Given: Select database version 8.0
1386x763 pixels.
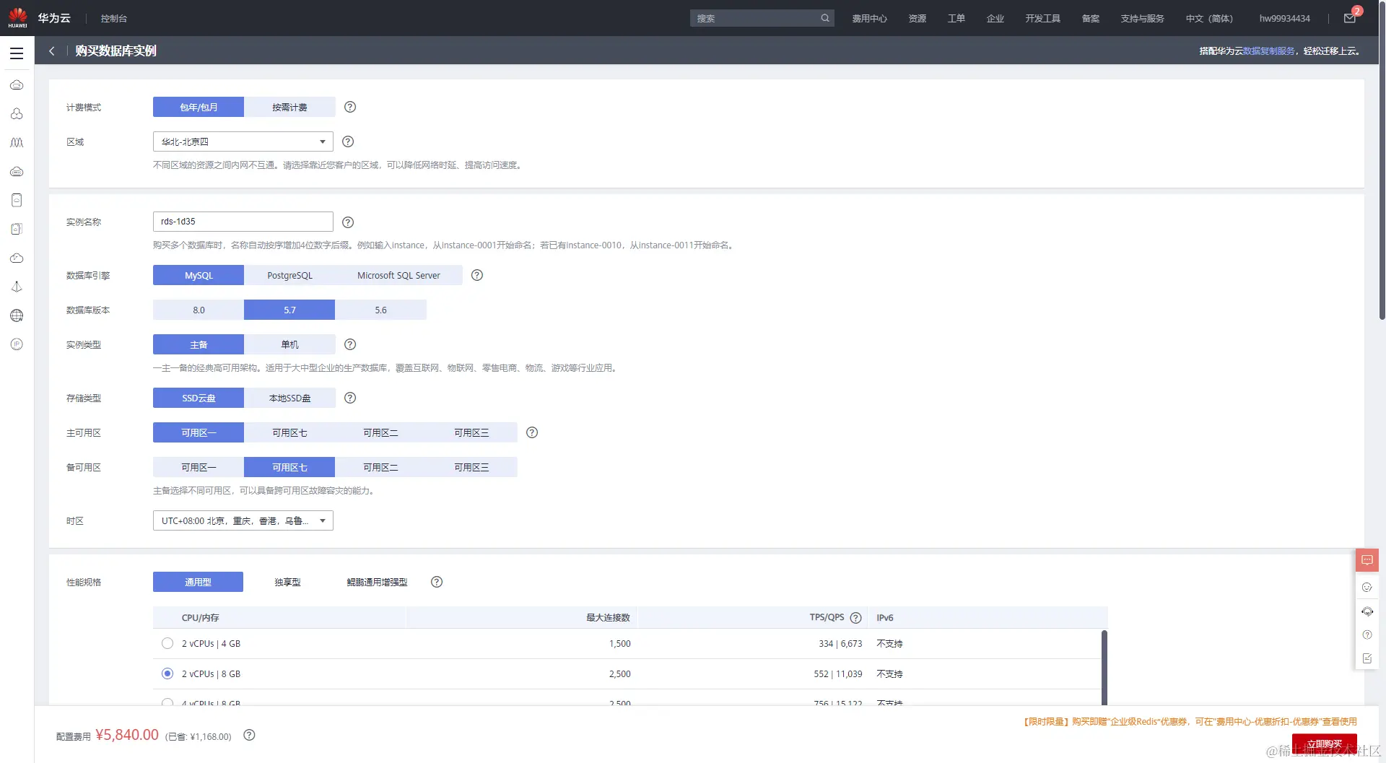Looking at the screenshot, I should pos(199,310).
